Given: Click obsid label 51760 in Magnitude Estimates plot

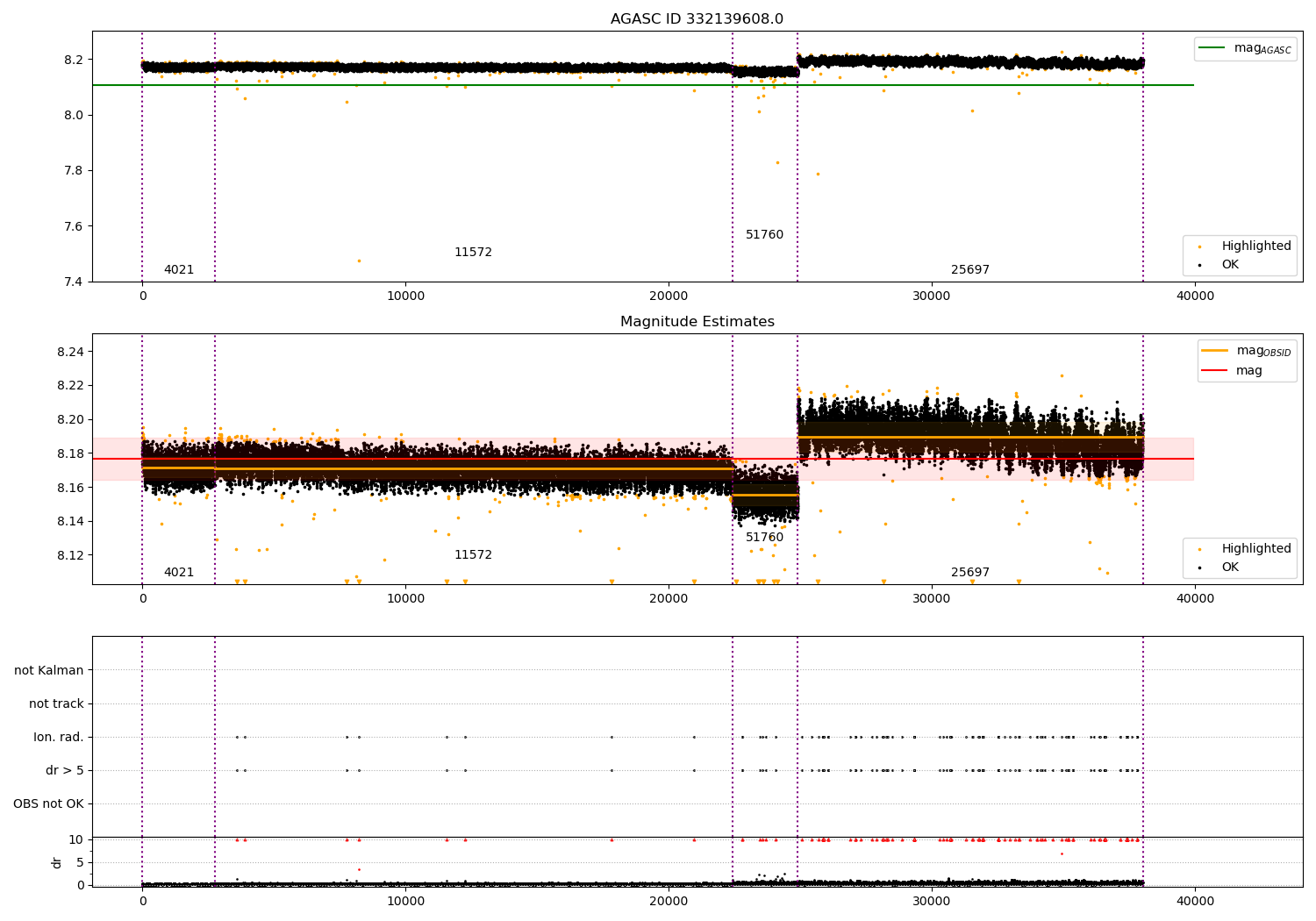Looking at the screenshot, I should tap(764, 538).
